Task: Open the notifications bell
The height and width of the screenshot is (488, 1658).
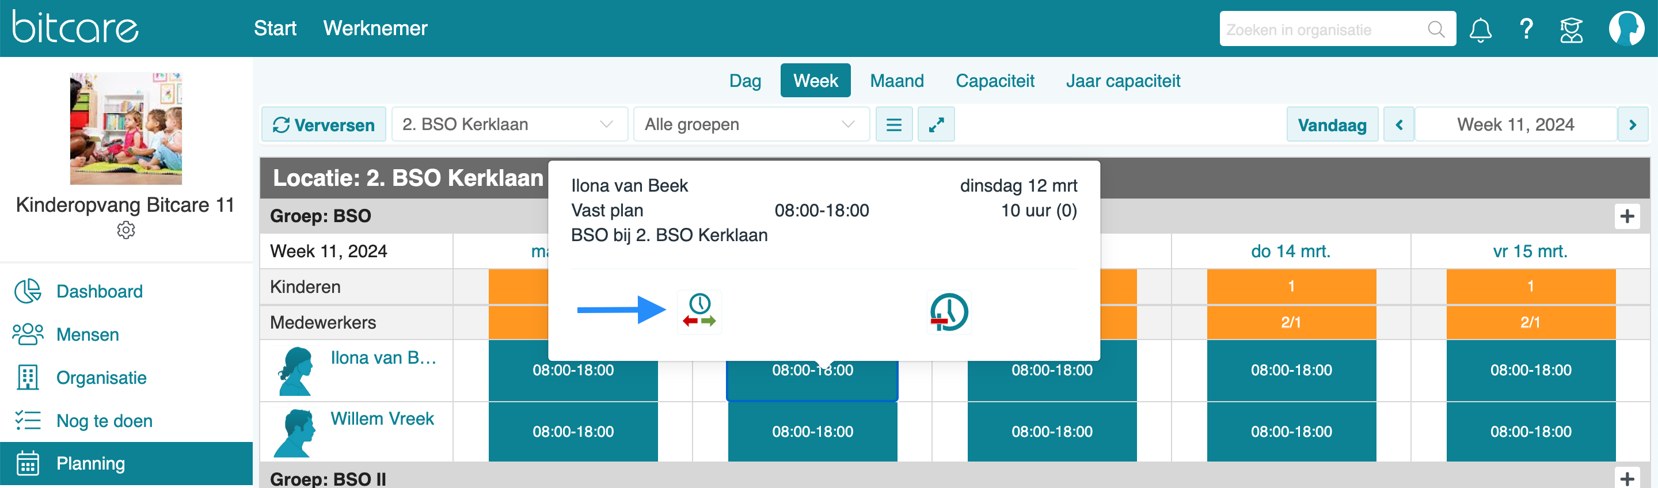Action: 1480,29
